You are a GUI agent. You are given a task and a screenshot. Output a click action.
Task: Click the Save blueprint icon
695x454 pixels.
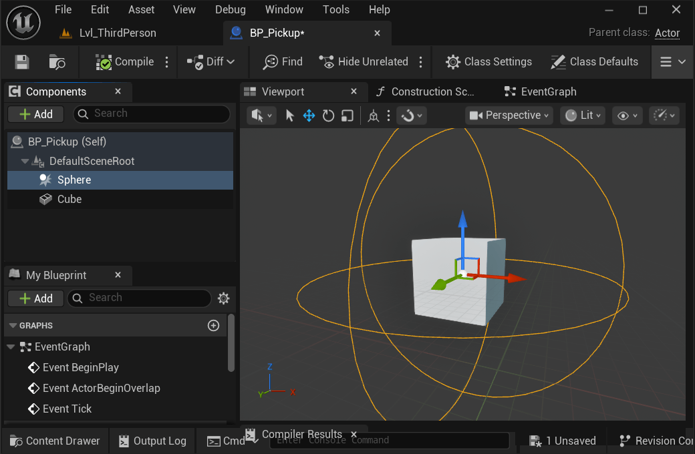pos(22,62)
